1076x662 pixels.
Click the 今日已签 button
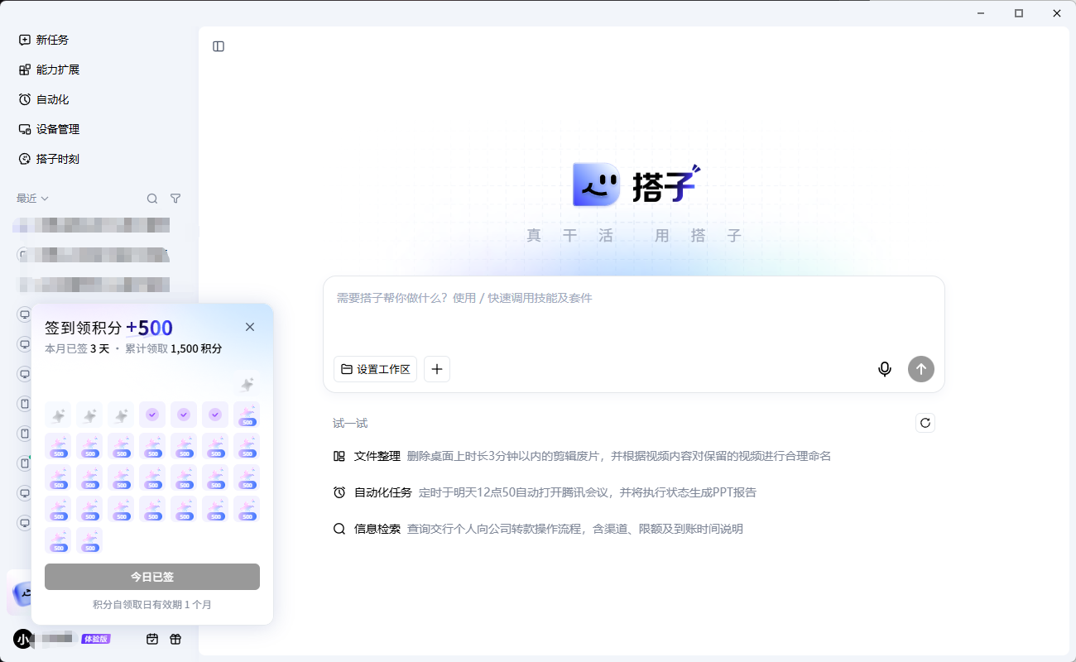click(x=152, y=577)
